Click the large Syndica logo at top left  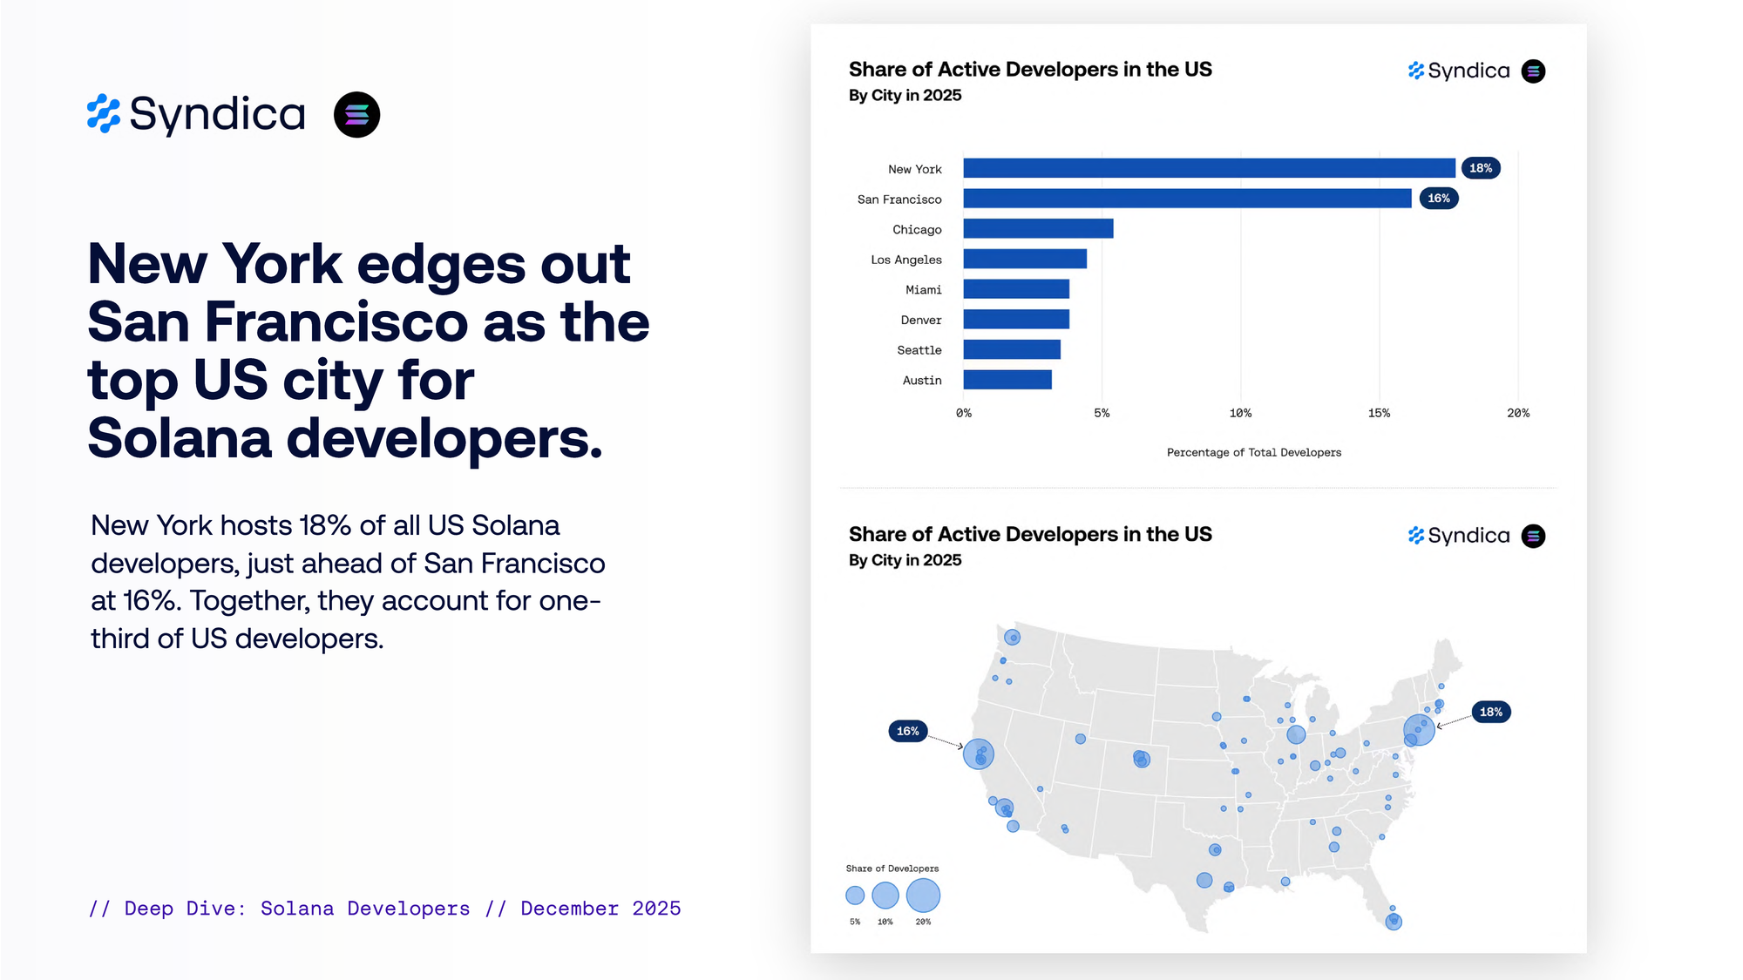coord(197,115)
